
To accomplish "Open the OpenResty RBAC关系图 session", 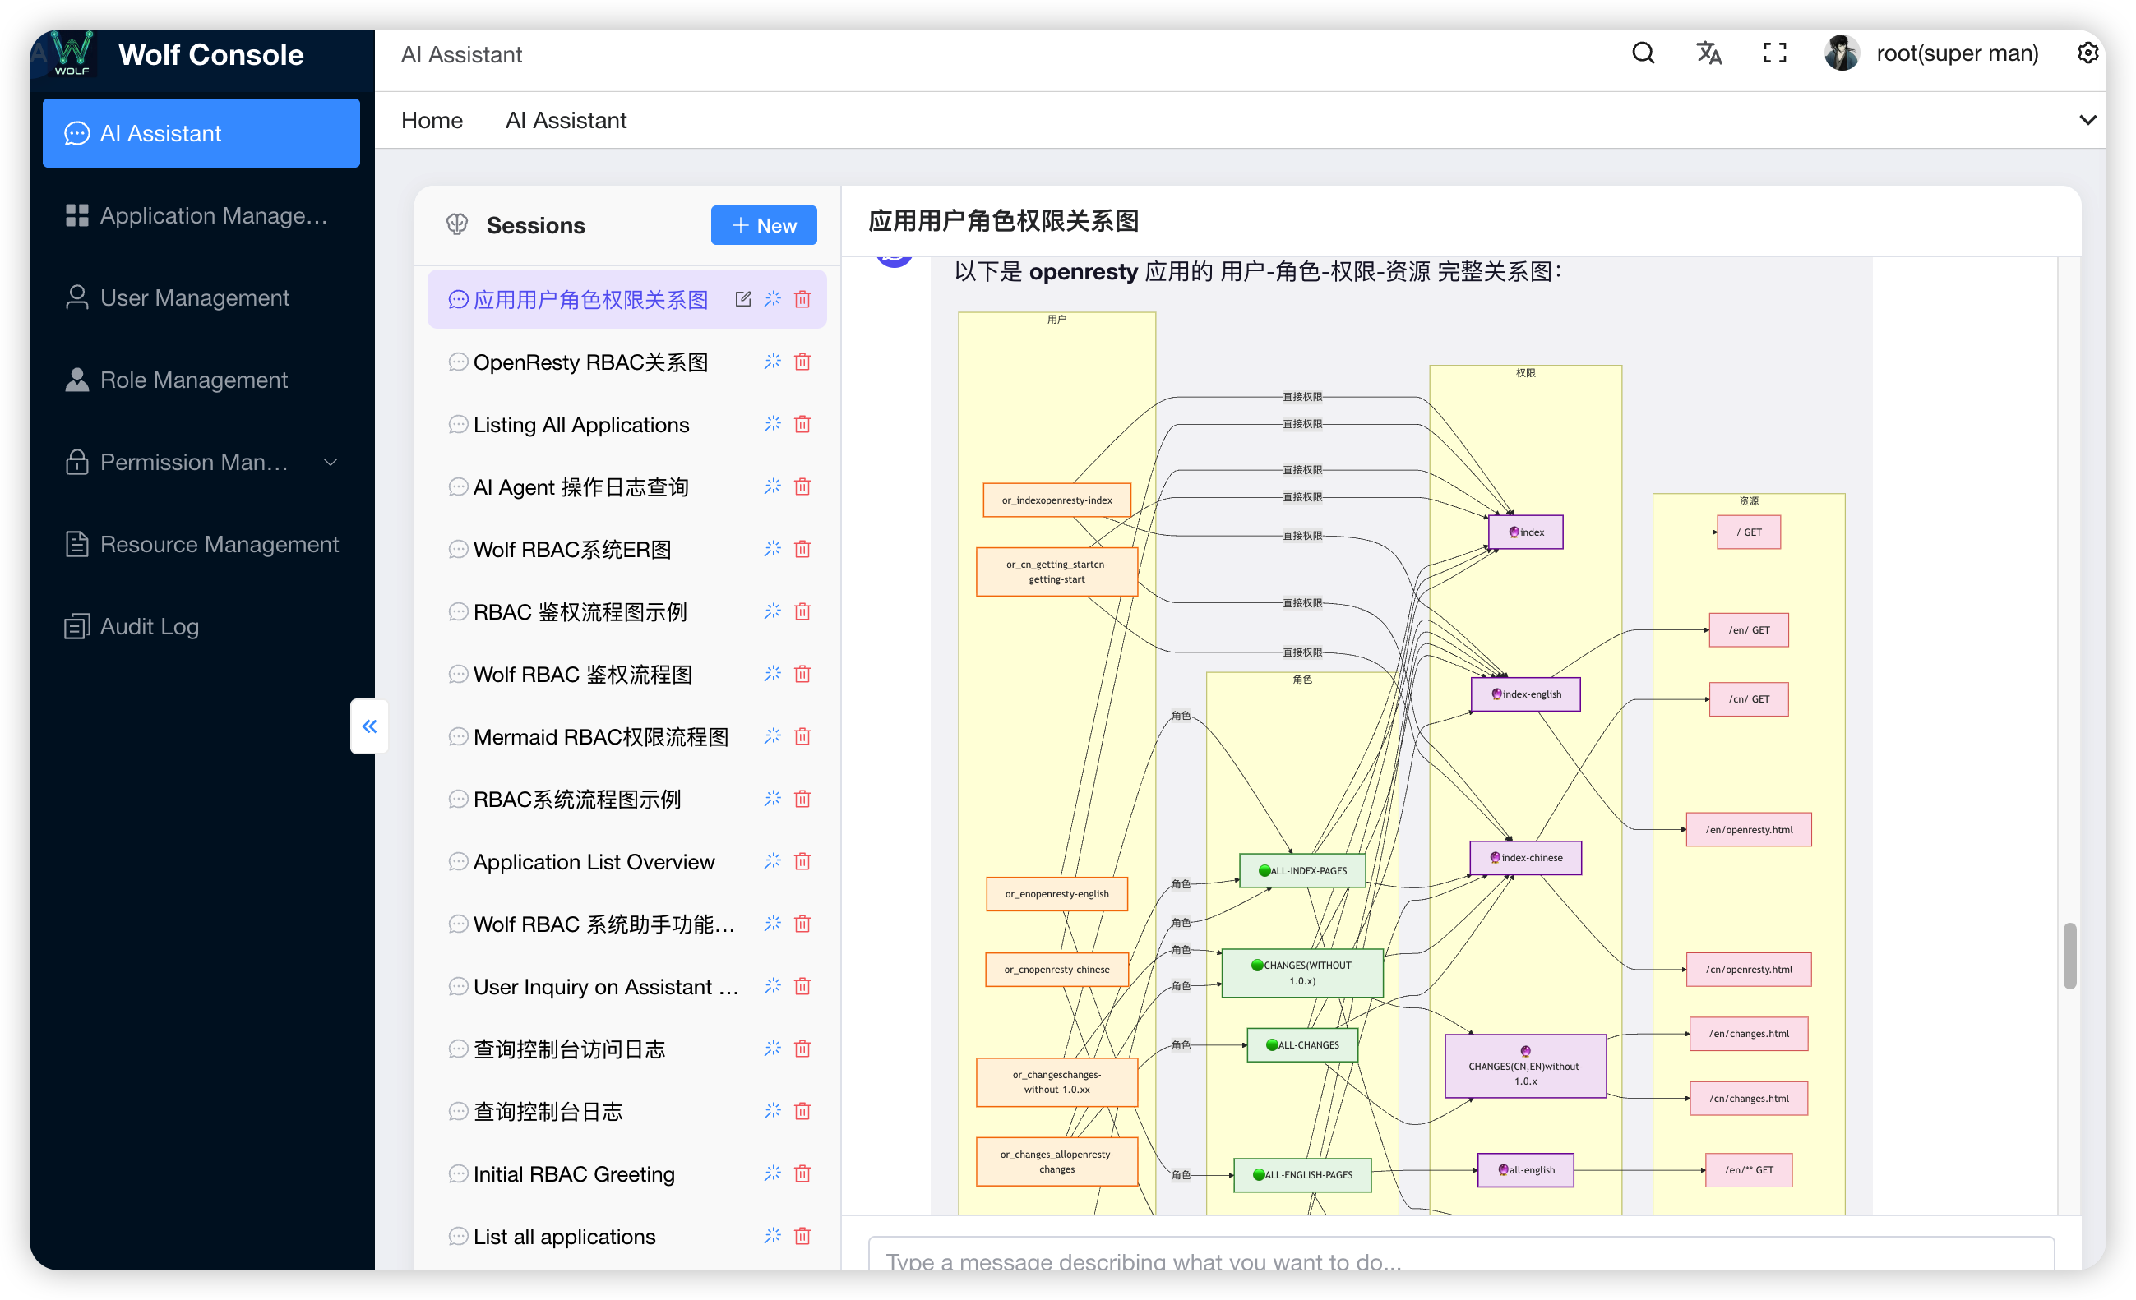I will click(626, 362).
